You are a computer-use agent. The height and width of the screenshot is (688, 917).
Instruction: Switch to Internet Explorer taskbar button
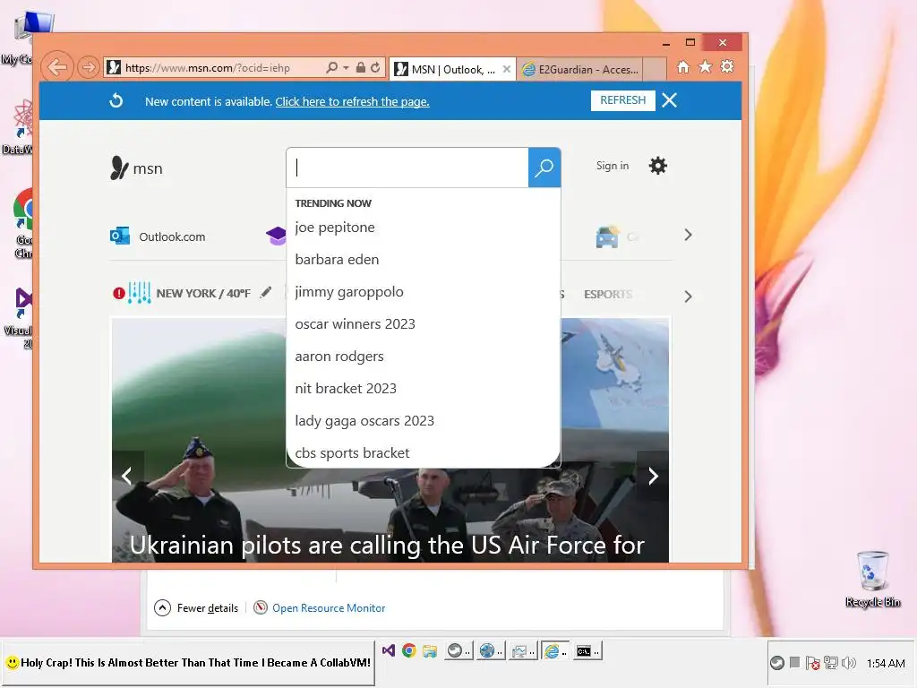coord(554,650)
